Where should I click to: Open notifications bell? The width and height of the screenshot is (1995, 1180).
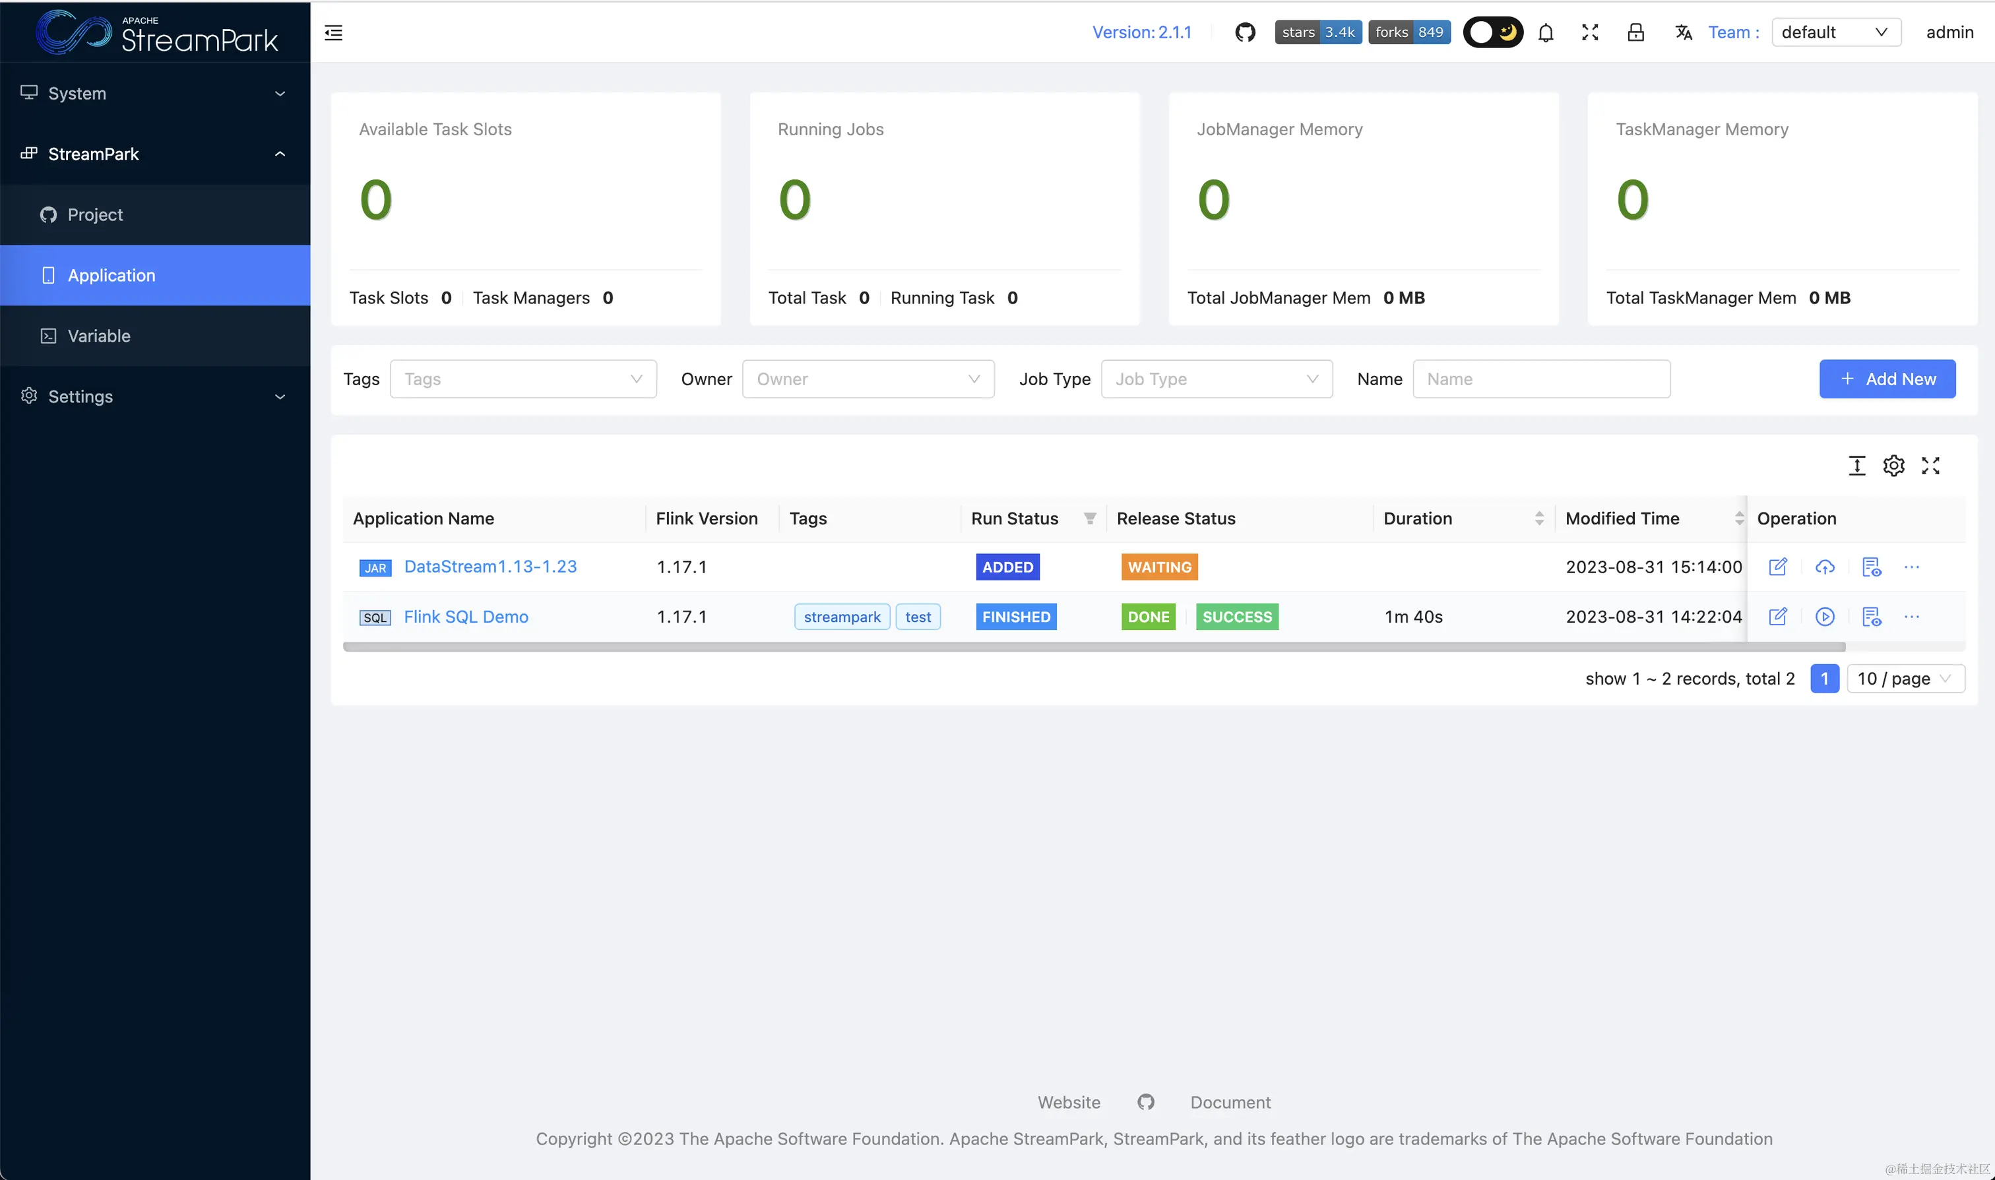(1545, 32)
